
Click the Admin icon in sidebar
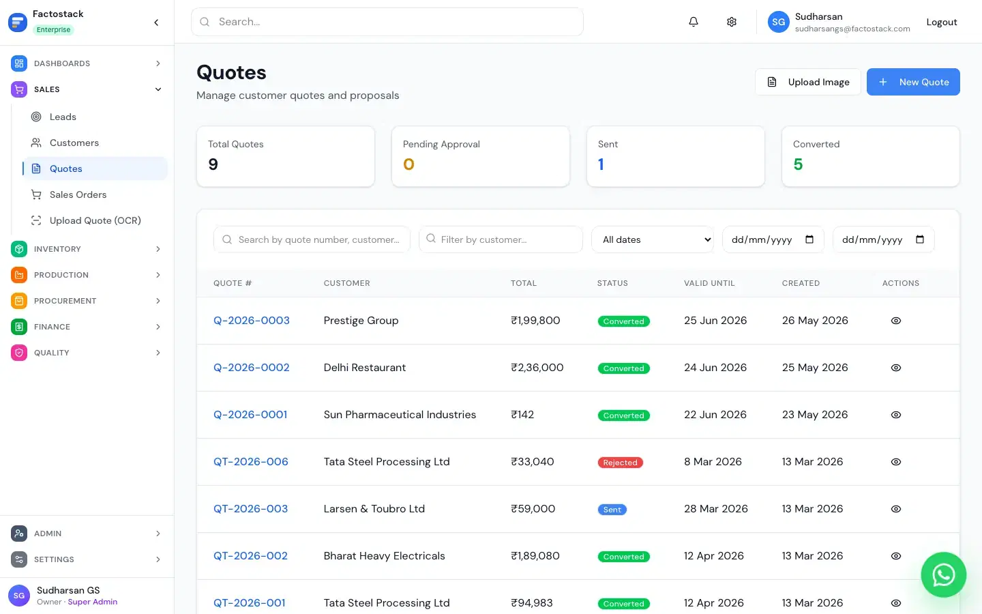point(19,533)
